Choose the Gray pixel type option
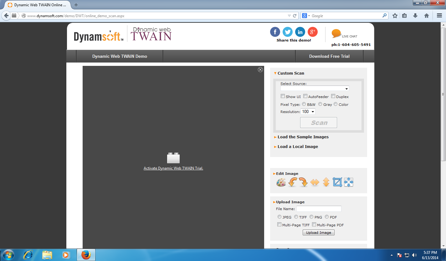 pos(320,104)
